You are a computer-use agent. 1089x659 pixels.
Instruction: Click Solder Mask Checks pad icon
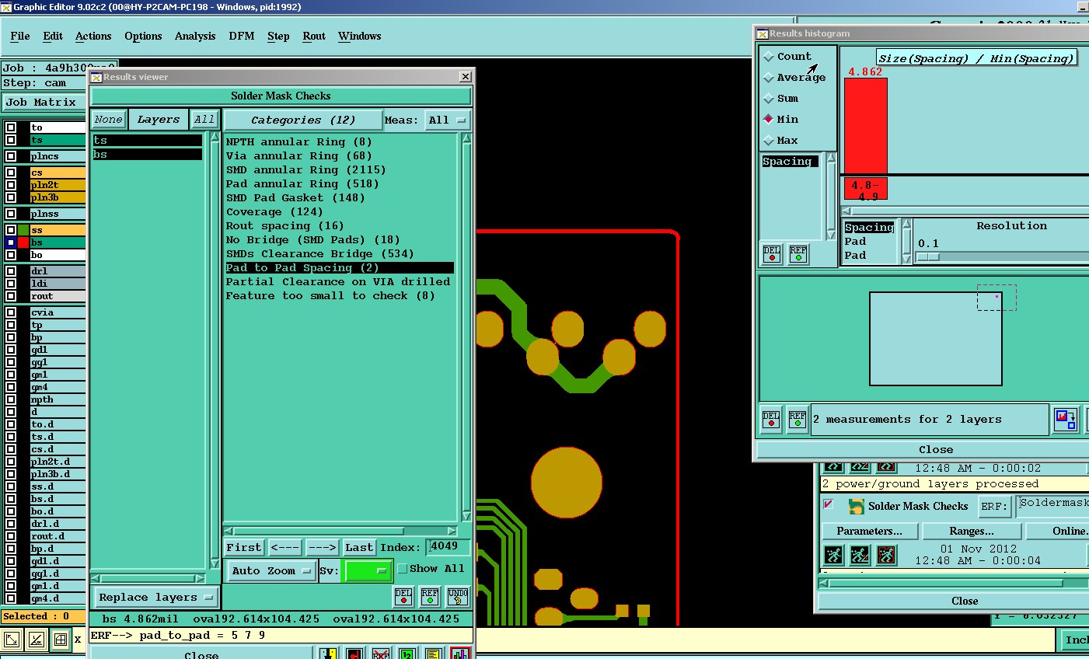coord(857,506)
